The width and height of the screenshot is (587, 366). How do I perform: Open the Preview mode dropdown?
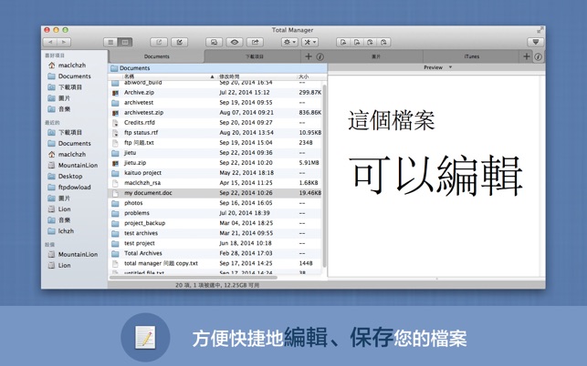coord(437,67)
